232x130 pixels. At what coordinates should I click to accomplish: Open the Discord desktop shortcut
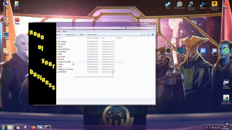tap(214, 52)
